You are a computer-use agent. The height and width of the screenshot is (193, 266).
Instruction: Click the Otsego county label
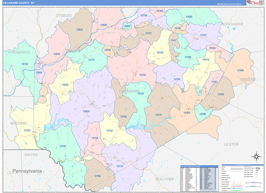63,15
